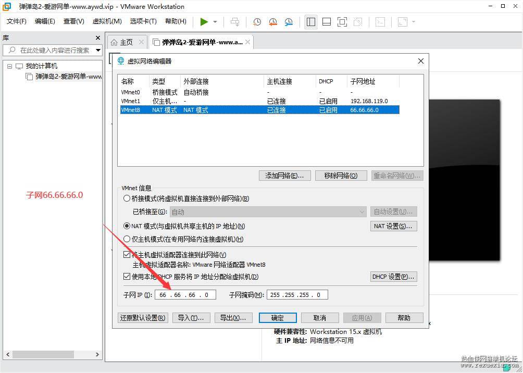
Task: Click the VMware Workstation title bar logo
Action: click(x=7, y=6)
